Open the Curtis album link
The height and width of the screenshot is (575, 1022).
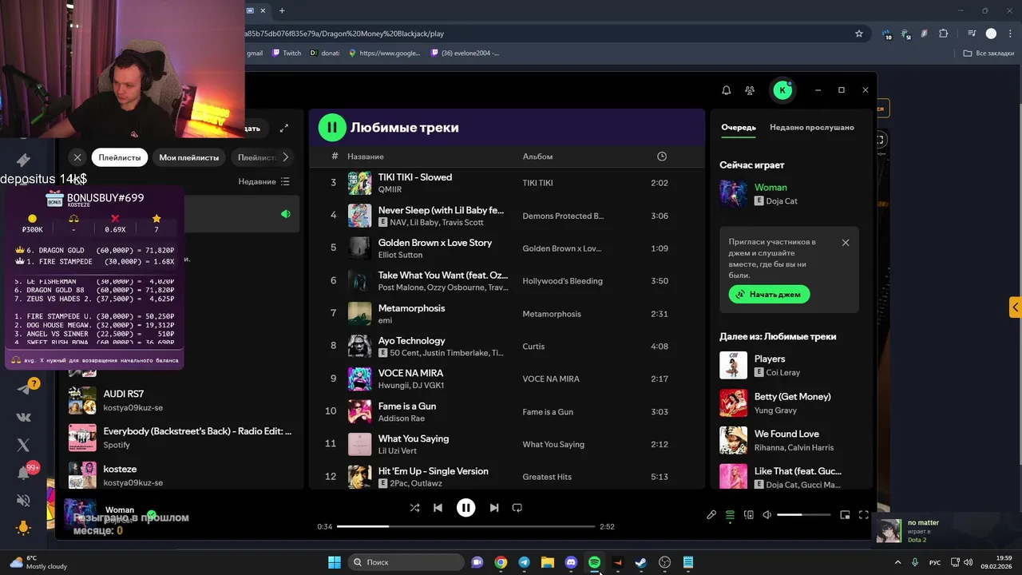tap(533, 347)
